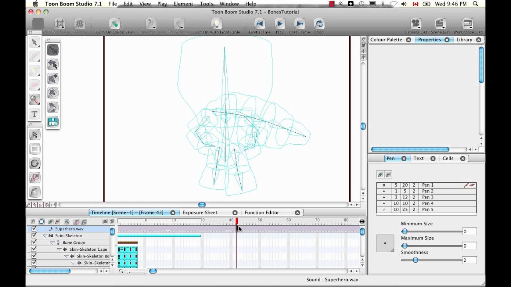Image resolution: width=511 pixels, height=287 pixels.
Task: Select the Pen 3 row
Action: [x=426, y=197]
